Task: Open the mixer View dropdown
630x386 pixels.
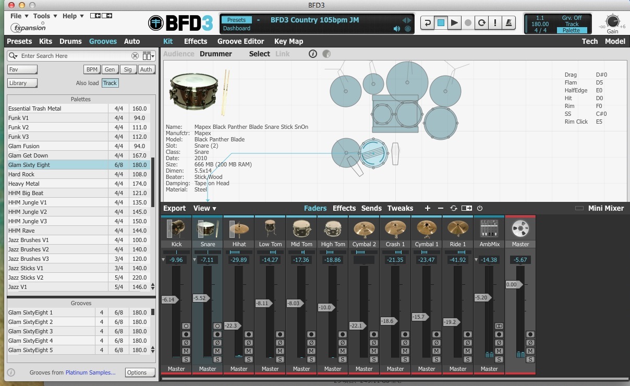Action: click(204, 208)
